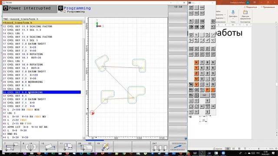Click the electronic handwheel mode key

coord(196,21)
